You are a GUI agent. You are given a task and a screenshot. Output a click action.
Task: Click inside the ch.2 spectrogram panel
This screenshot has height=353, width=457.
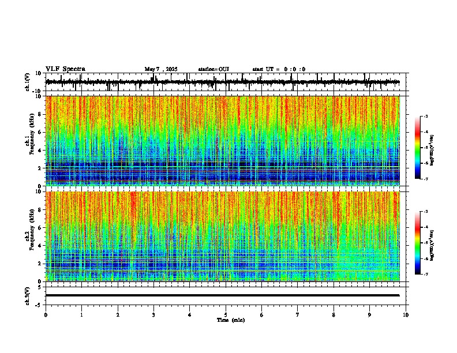point(223,236)
